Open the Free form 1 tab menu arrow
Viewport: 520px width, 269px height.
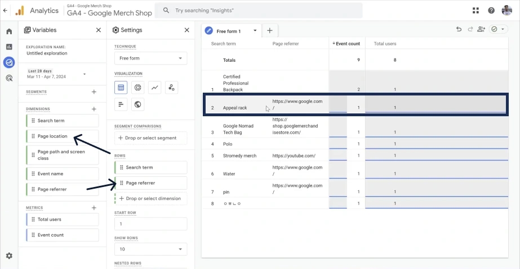pyautogui.click(x=255, y=31)
